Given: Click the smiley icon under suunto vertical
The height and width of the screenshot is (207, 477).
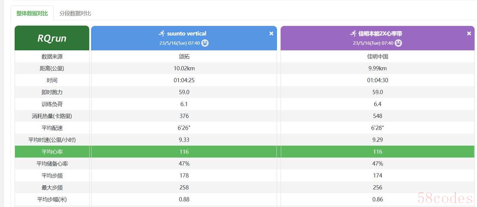Looking at the screenshot, I should (x=205, y=43).
